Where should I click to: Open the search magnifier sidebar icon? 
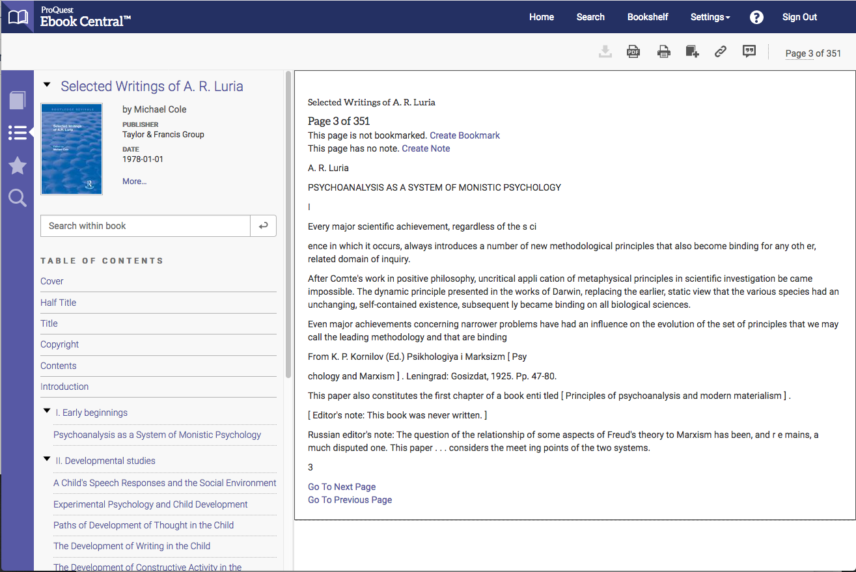point(18,198)
